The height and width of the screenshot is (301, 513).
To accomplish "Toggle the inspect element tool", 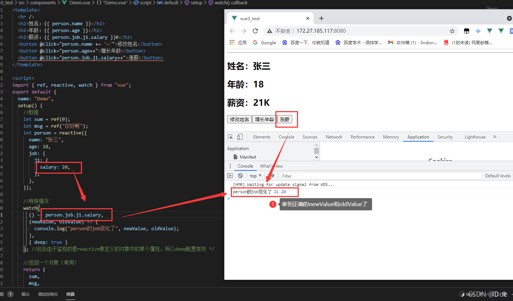I will pyautogui.click(x=231, y=137).
